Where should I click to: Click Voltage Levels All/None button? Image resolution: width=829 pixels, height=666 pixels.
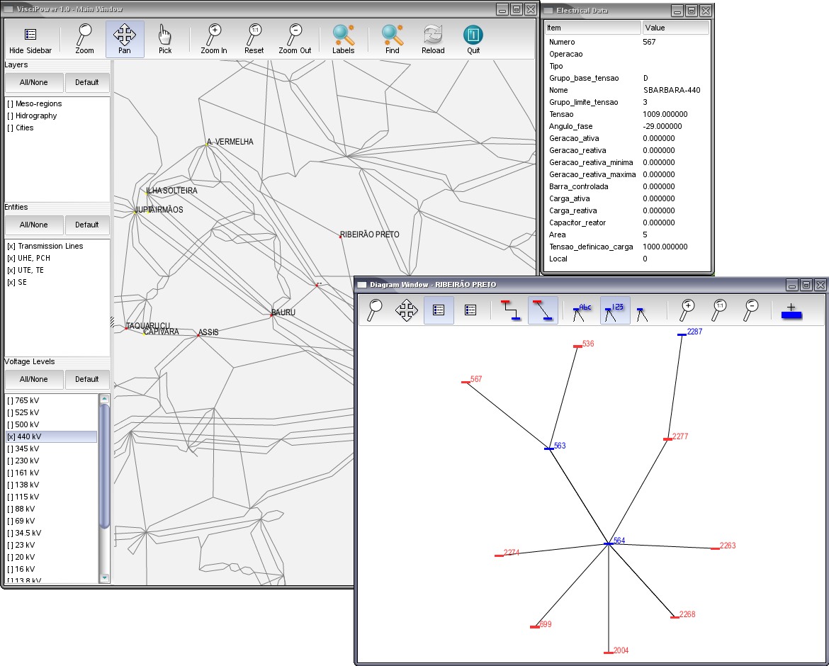(x=34, y=379)
